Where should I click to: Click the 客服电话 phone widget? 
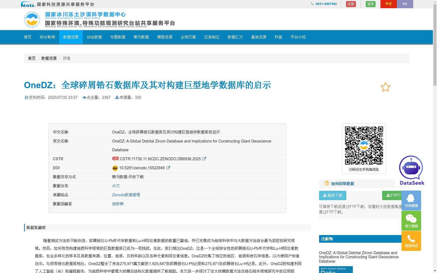[x=411, y=241]
